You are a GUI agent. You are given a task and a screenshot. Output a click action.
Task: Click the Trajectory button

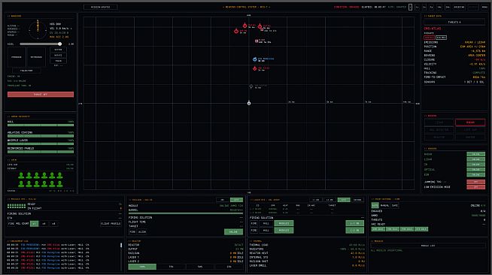pos(26,71)
